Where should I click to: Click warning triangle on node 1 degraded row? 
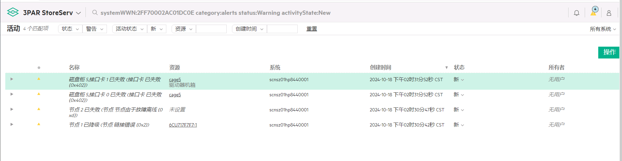39,124
